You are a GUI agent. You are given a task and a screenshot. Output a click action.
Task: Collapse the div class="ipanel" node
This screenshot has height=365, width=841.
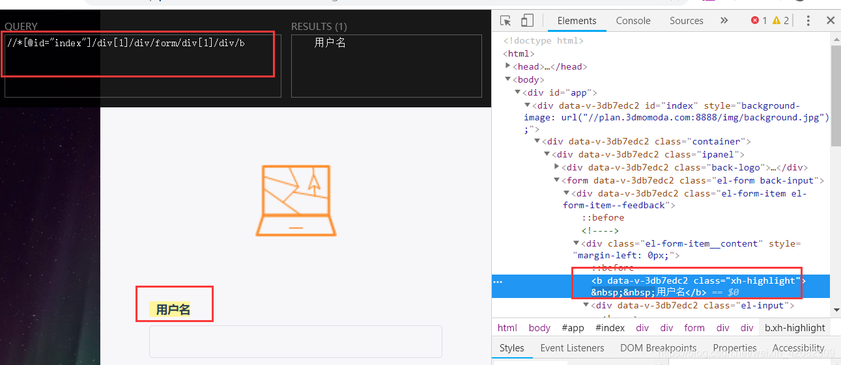tap(547, 154)
